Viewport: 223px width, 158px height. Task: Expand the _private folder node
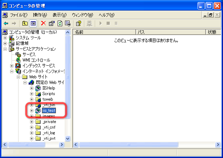(x=31, y=122)
